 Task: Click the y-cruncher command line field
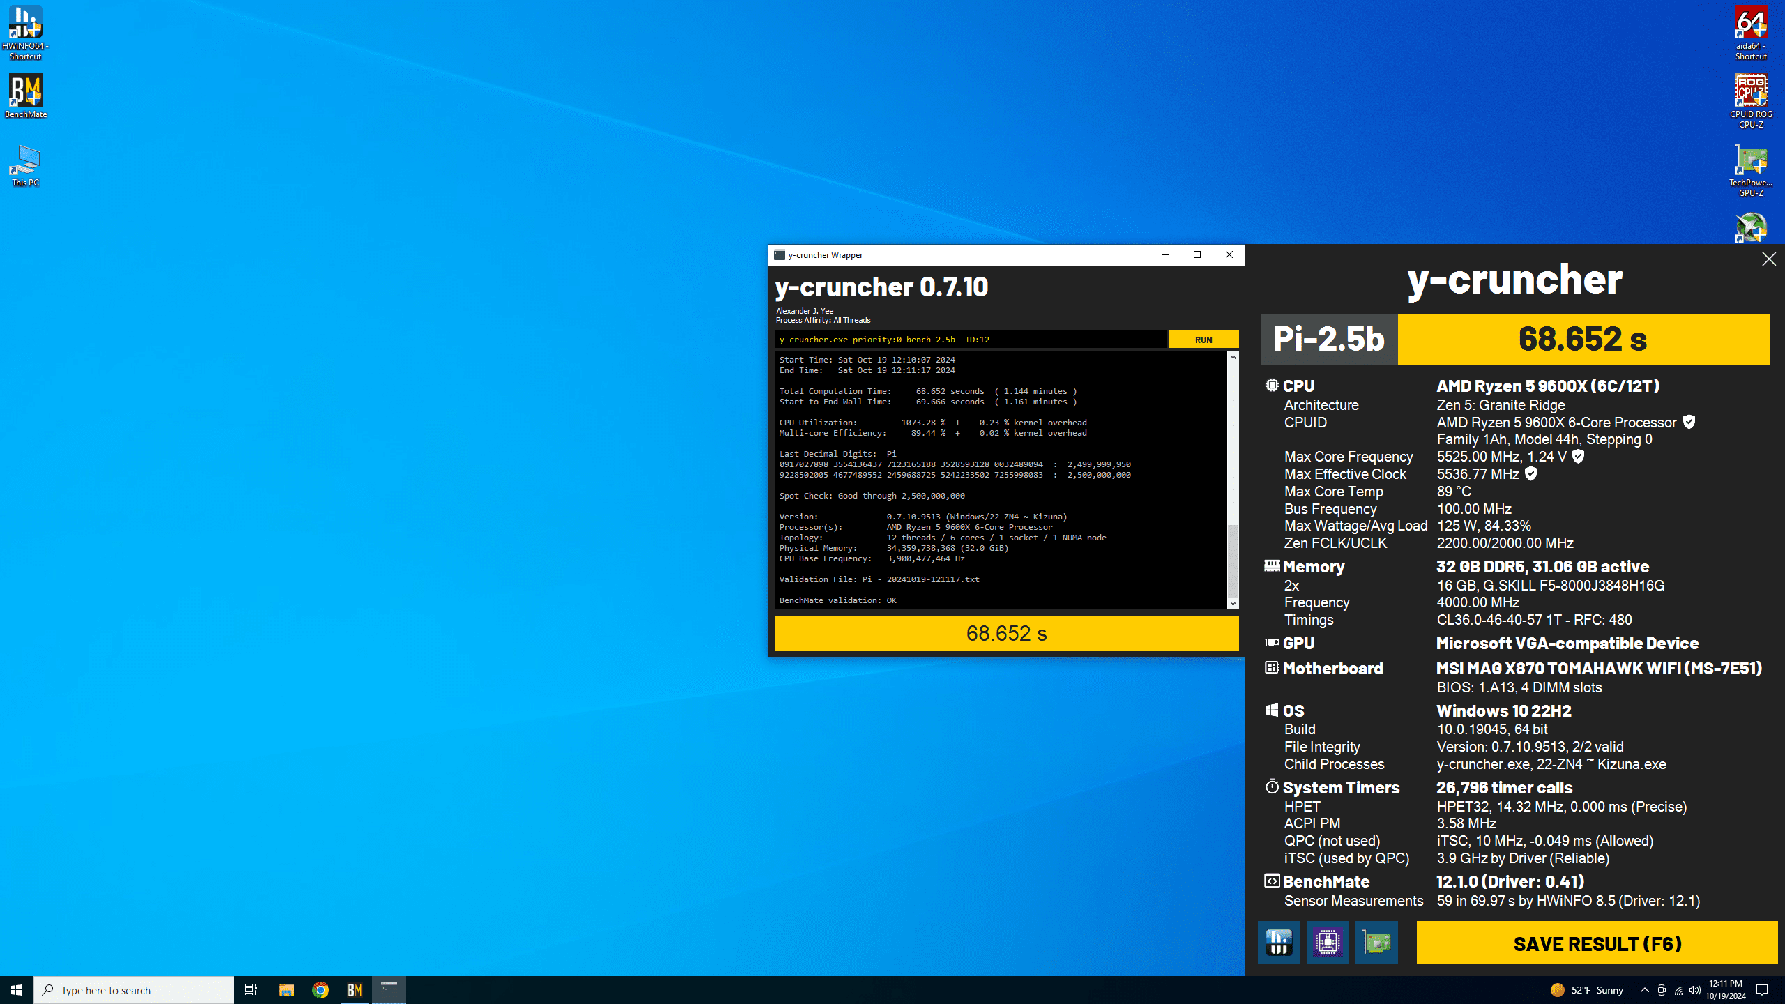969,340
